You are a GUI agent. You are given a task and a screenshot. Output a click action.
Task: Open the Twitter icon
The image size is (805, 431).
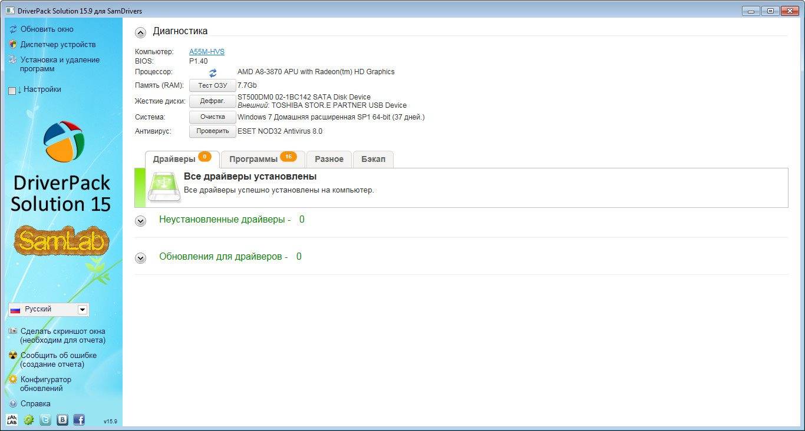coord(45,420)
